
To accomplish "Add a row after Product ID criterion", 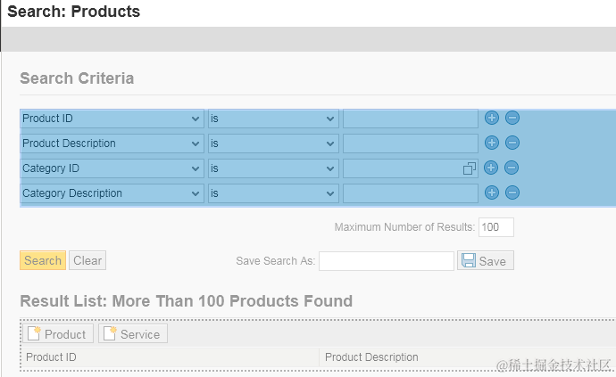I will (491, 118).
